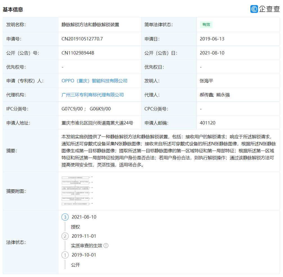The image size is (283, 277).
Task: Click the info icon beside 实质审查的生效
Action: click(x=106, y=246)
